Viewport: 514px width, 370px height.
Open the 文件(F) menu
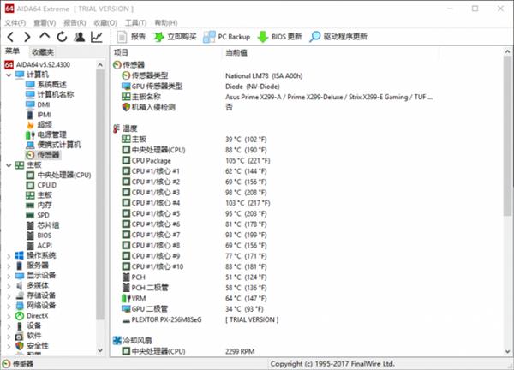click(x=15, y=22)
